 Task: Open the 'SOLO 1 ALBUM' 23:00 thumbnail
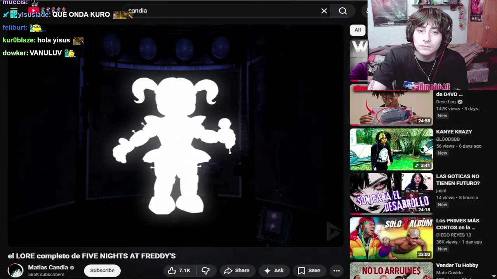391,238
